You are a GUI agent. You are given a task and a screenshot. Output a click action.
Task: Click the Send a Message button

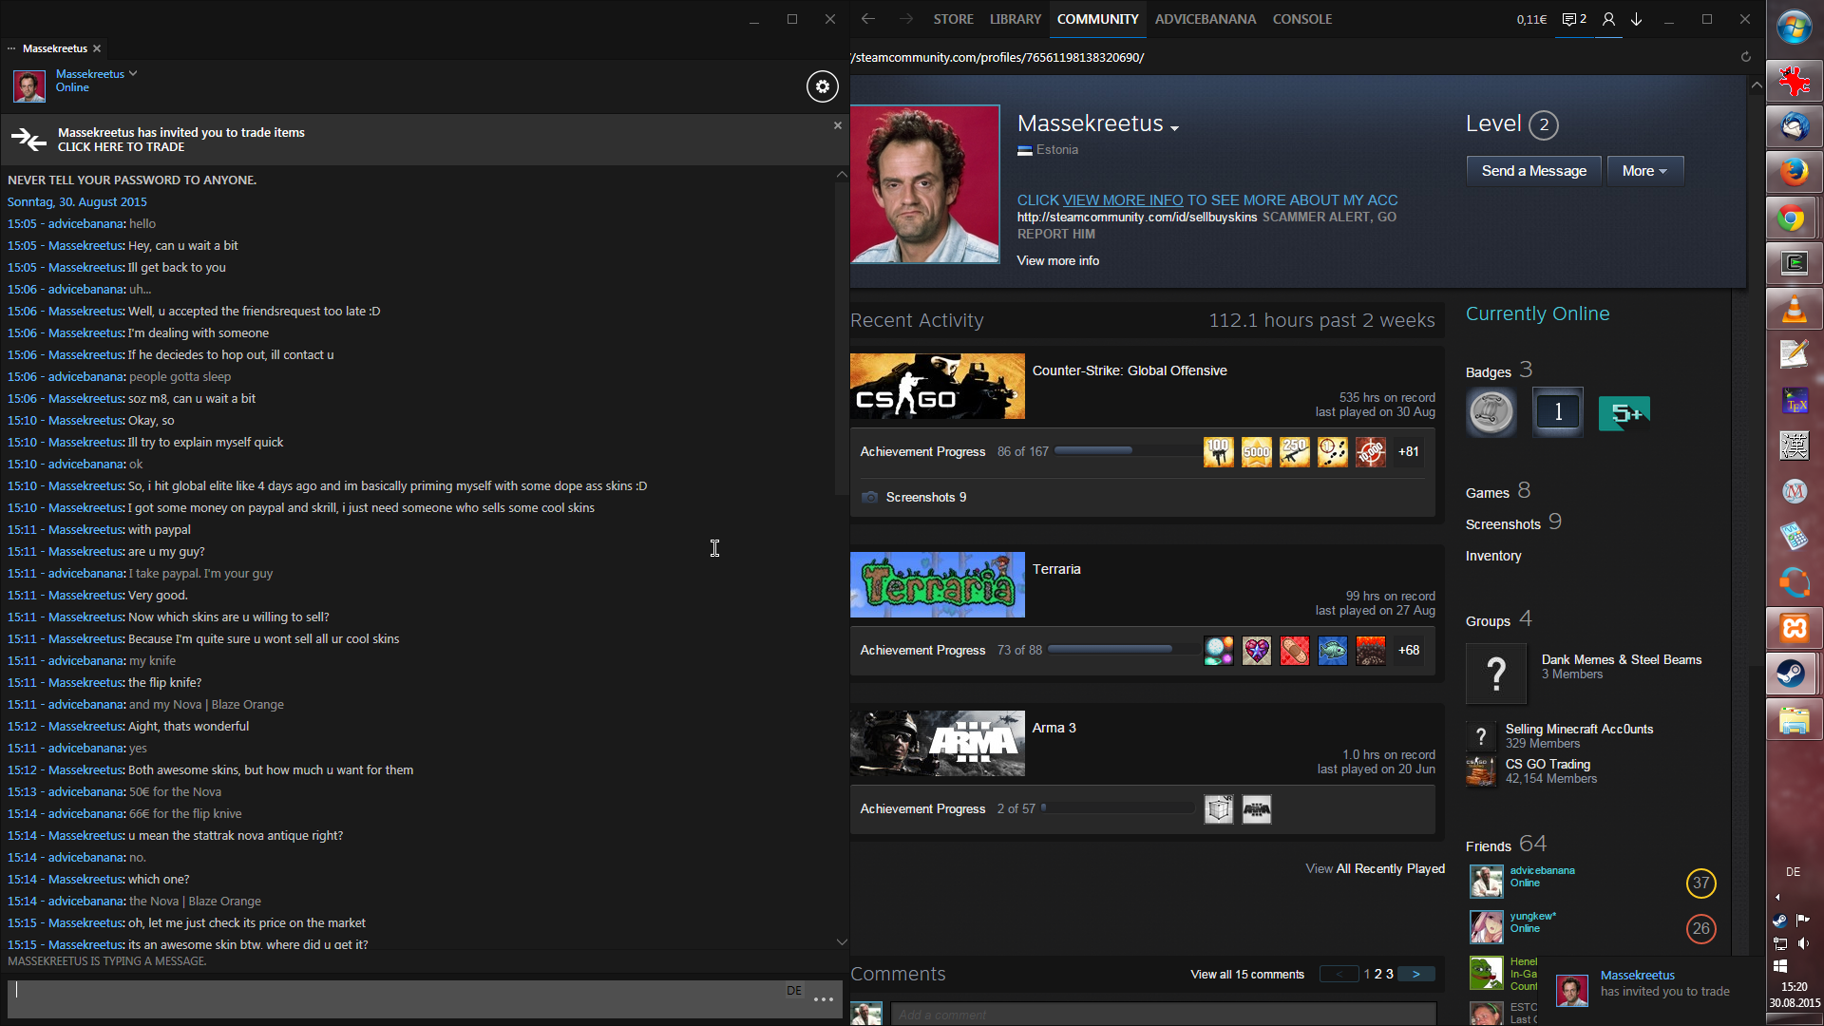point(1533,171)
